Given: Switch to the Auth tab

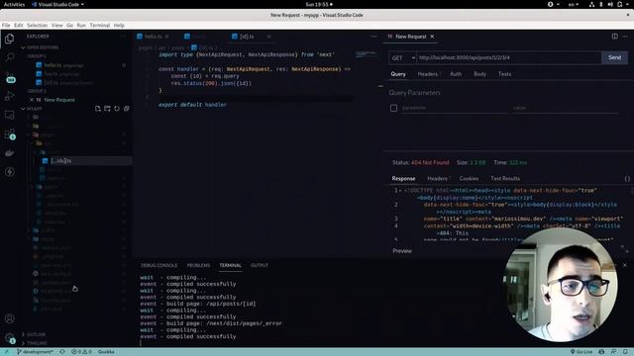Looking at the screenshot, I should 456,74.
